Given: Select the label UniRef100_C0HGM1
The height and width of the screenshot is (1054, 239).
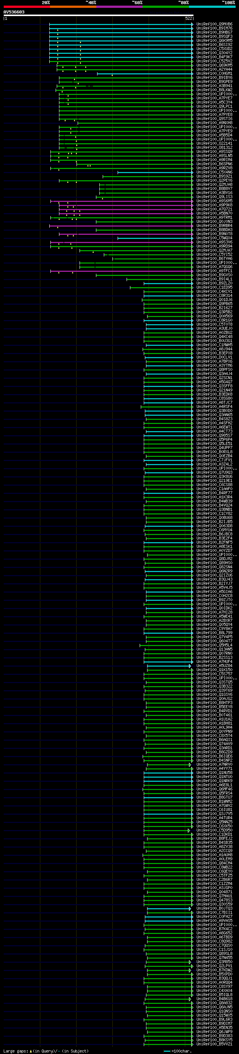Looking at the screenshot, I should [214, 74].
